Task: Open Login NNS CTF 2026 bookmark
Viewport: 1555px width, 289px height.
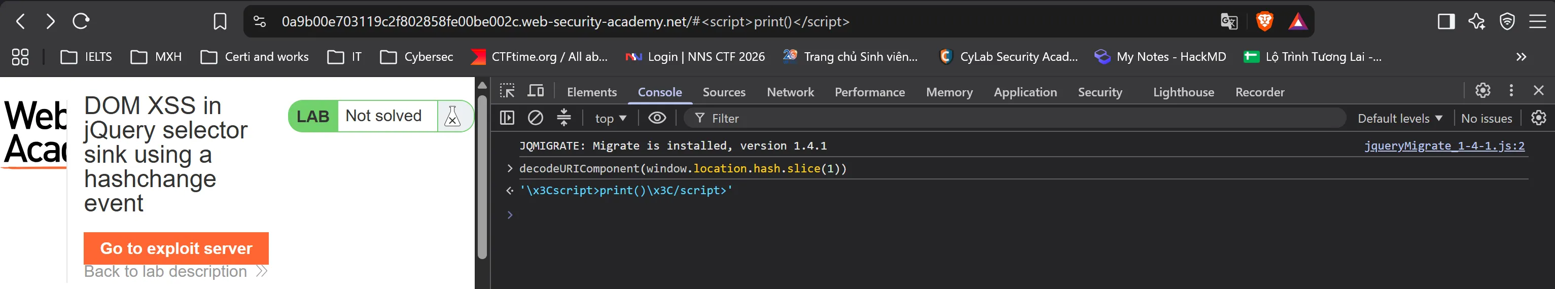Action: (x=695, y=57)
